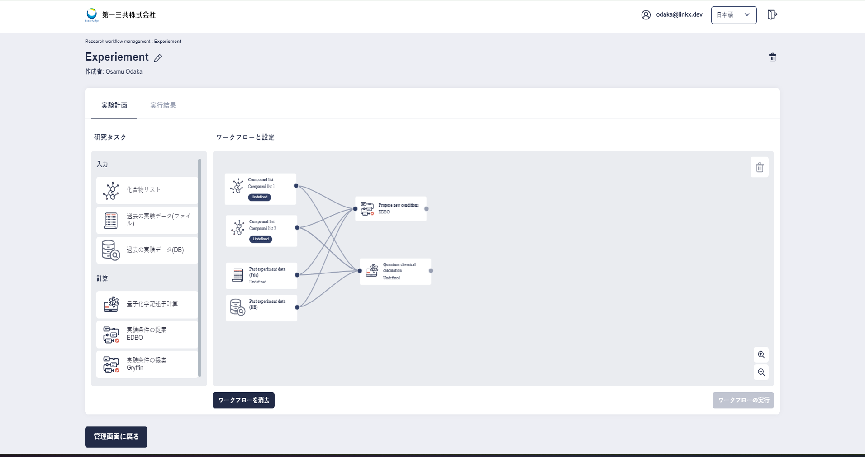Click the trash icon inside the workflow canvas
Viewport: 865px width, 457px height.
[760, 168]
